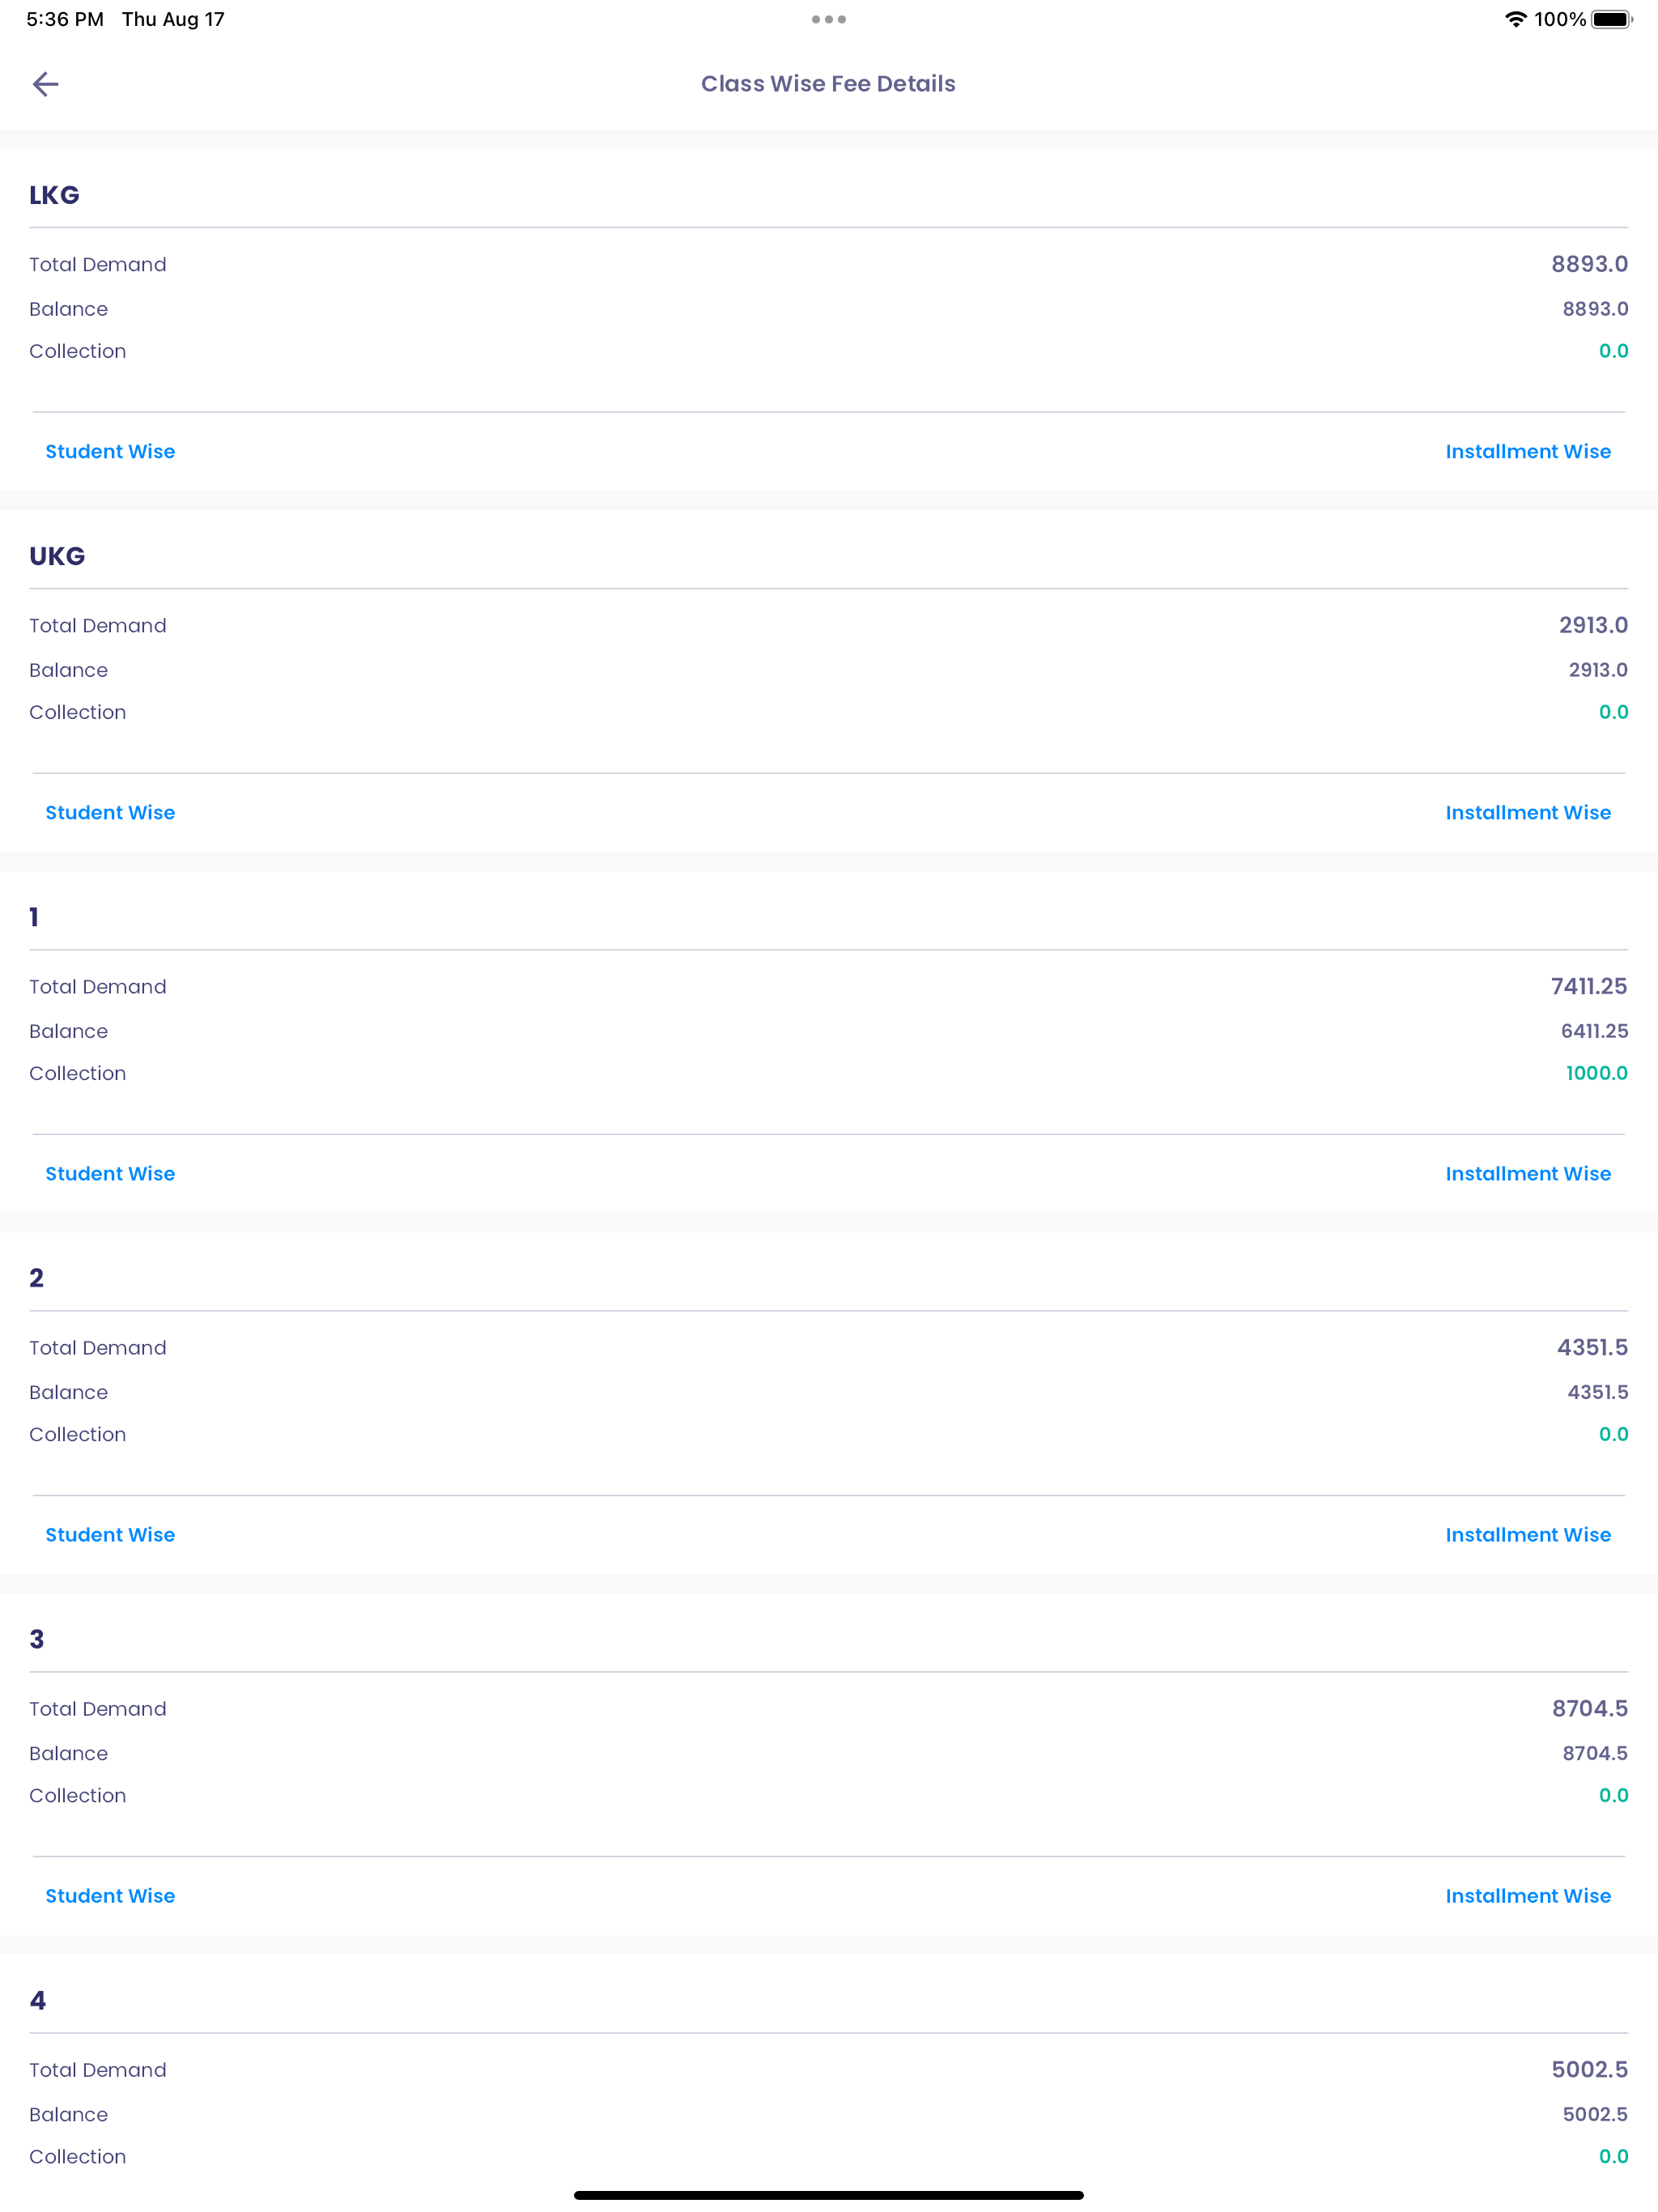Select Installment Wise under class 3
The width and height of the screenshot is (1658, 2212).
tap(1528, 1896)
